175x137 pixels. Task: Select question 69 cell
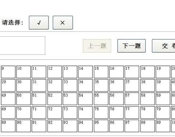(x=8, y=113)
